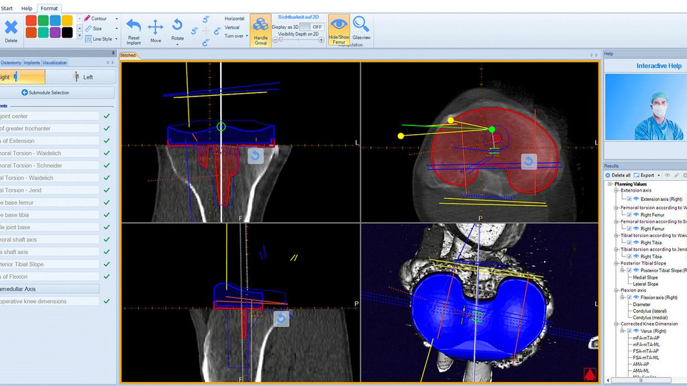Pin the left panel with the pushpin icon
This screenshot has height=386, width=687.
(x=113, y=53)
